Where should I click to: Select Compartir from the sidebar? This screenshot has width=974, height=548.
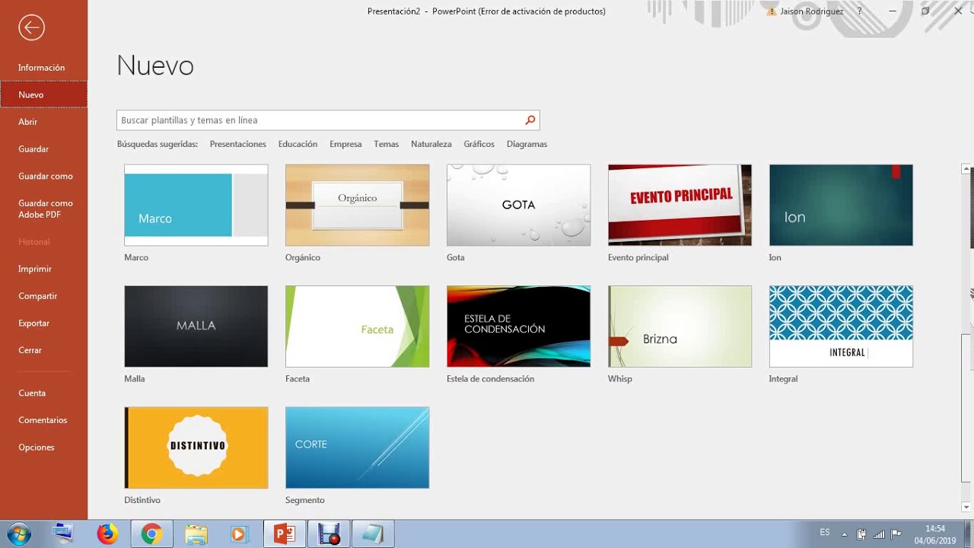click(x=43, y=296)
